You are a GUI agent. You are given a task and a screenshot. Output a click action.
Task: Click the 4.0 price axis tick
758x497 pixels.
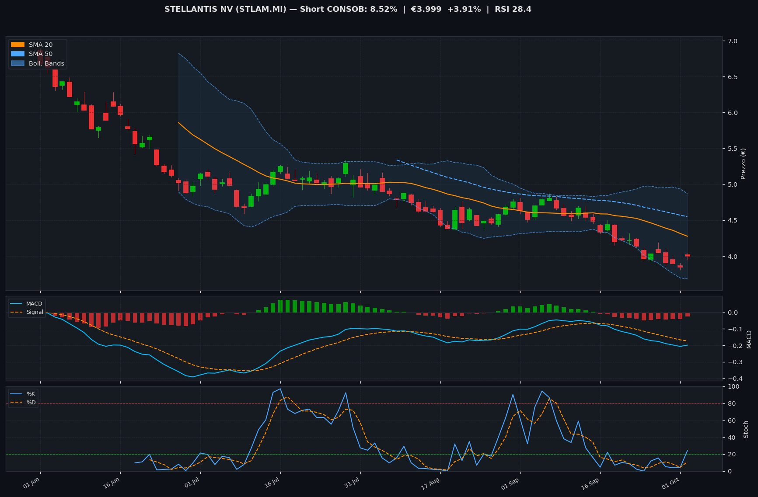tap(732, 257)
